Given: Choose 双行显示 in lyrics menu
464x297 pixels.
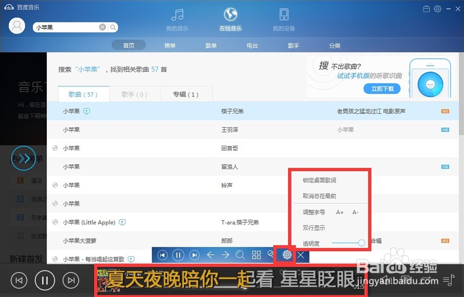Looking at the screenshot, I should [314, 228].
